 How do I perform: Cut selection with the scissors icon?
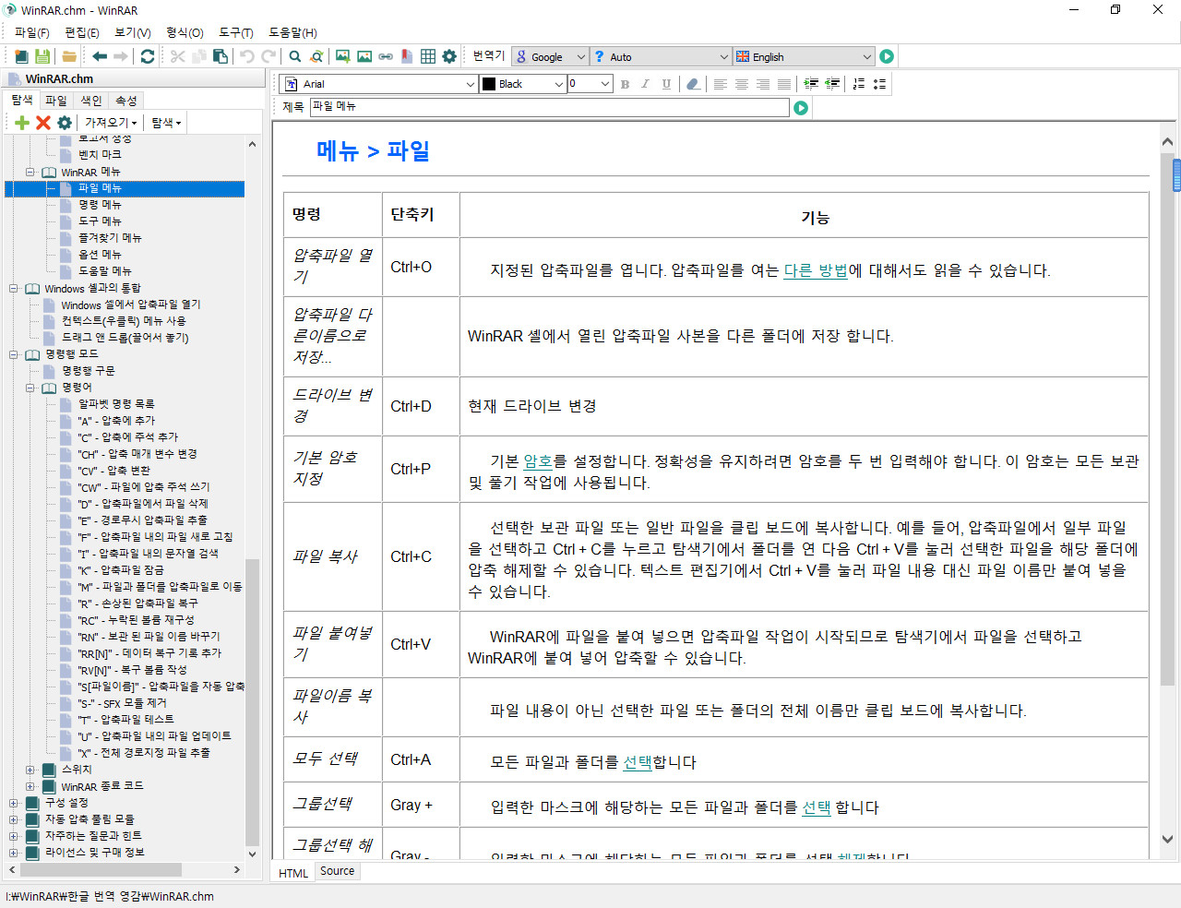(x=178, y=56)
